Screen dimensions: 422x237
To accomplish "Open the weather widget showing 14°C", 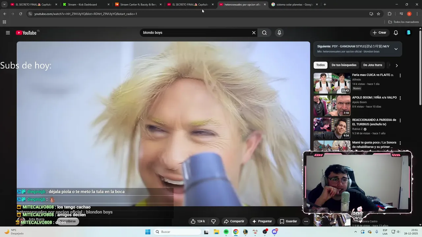I will click(15, 232).
